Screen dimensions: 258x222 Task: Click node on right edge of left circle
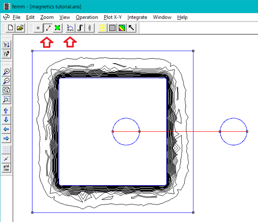pos(140,131)
